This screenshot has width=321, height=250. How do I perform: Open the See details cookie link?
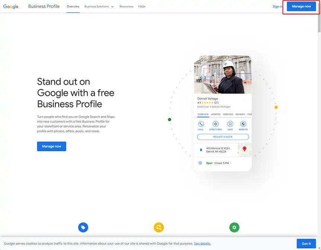point(202,243)
